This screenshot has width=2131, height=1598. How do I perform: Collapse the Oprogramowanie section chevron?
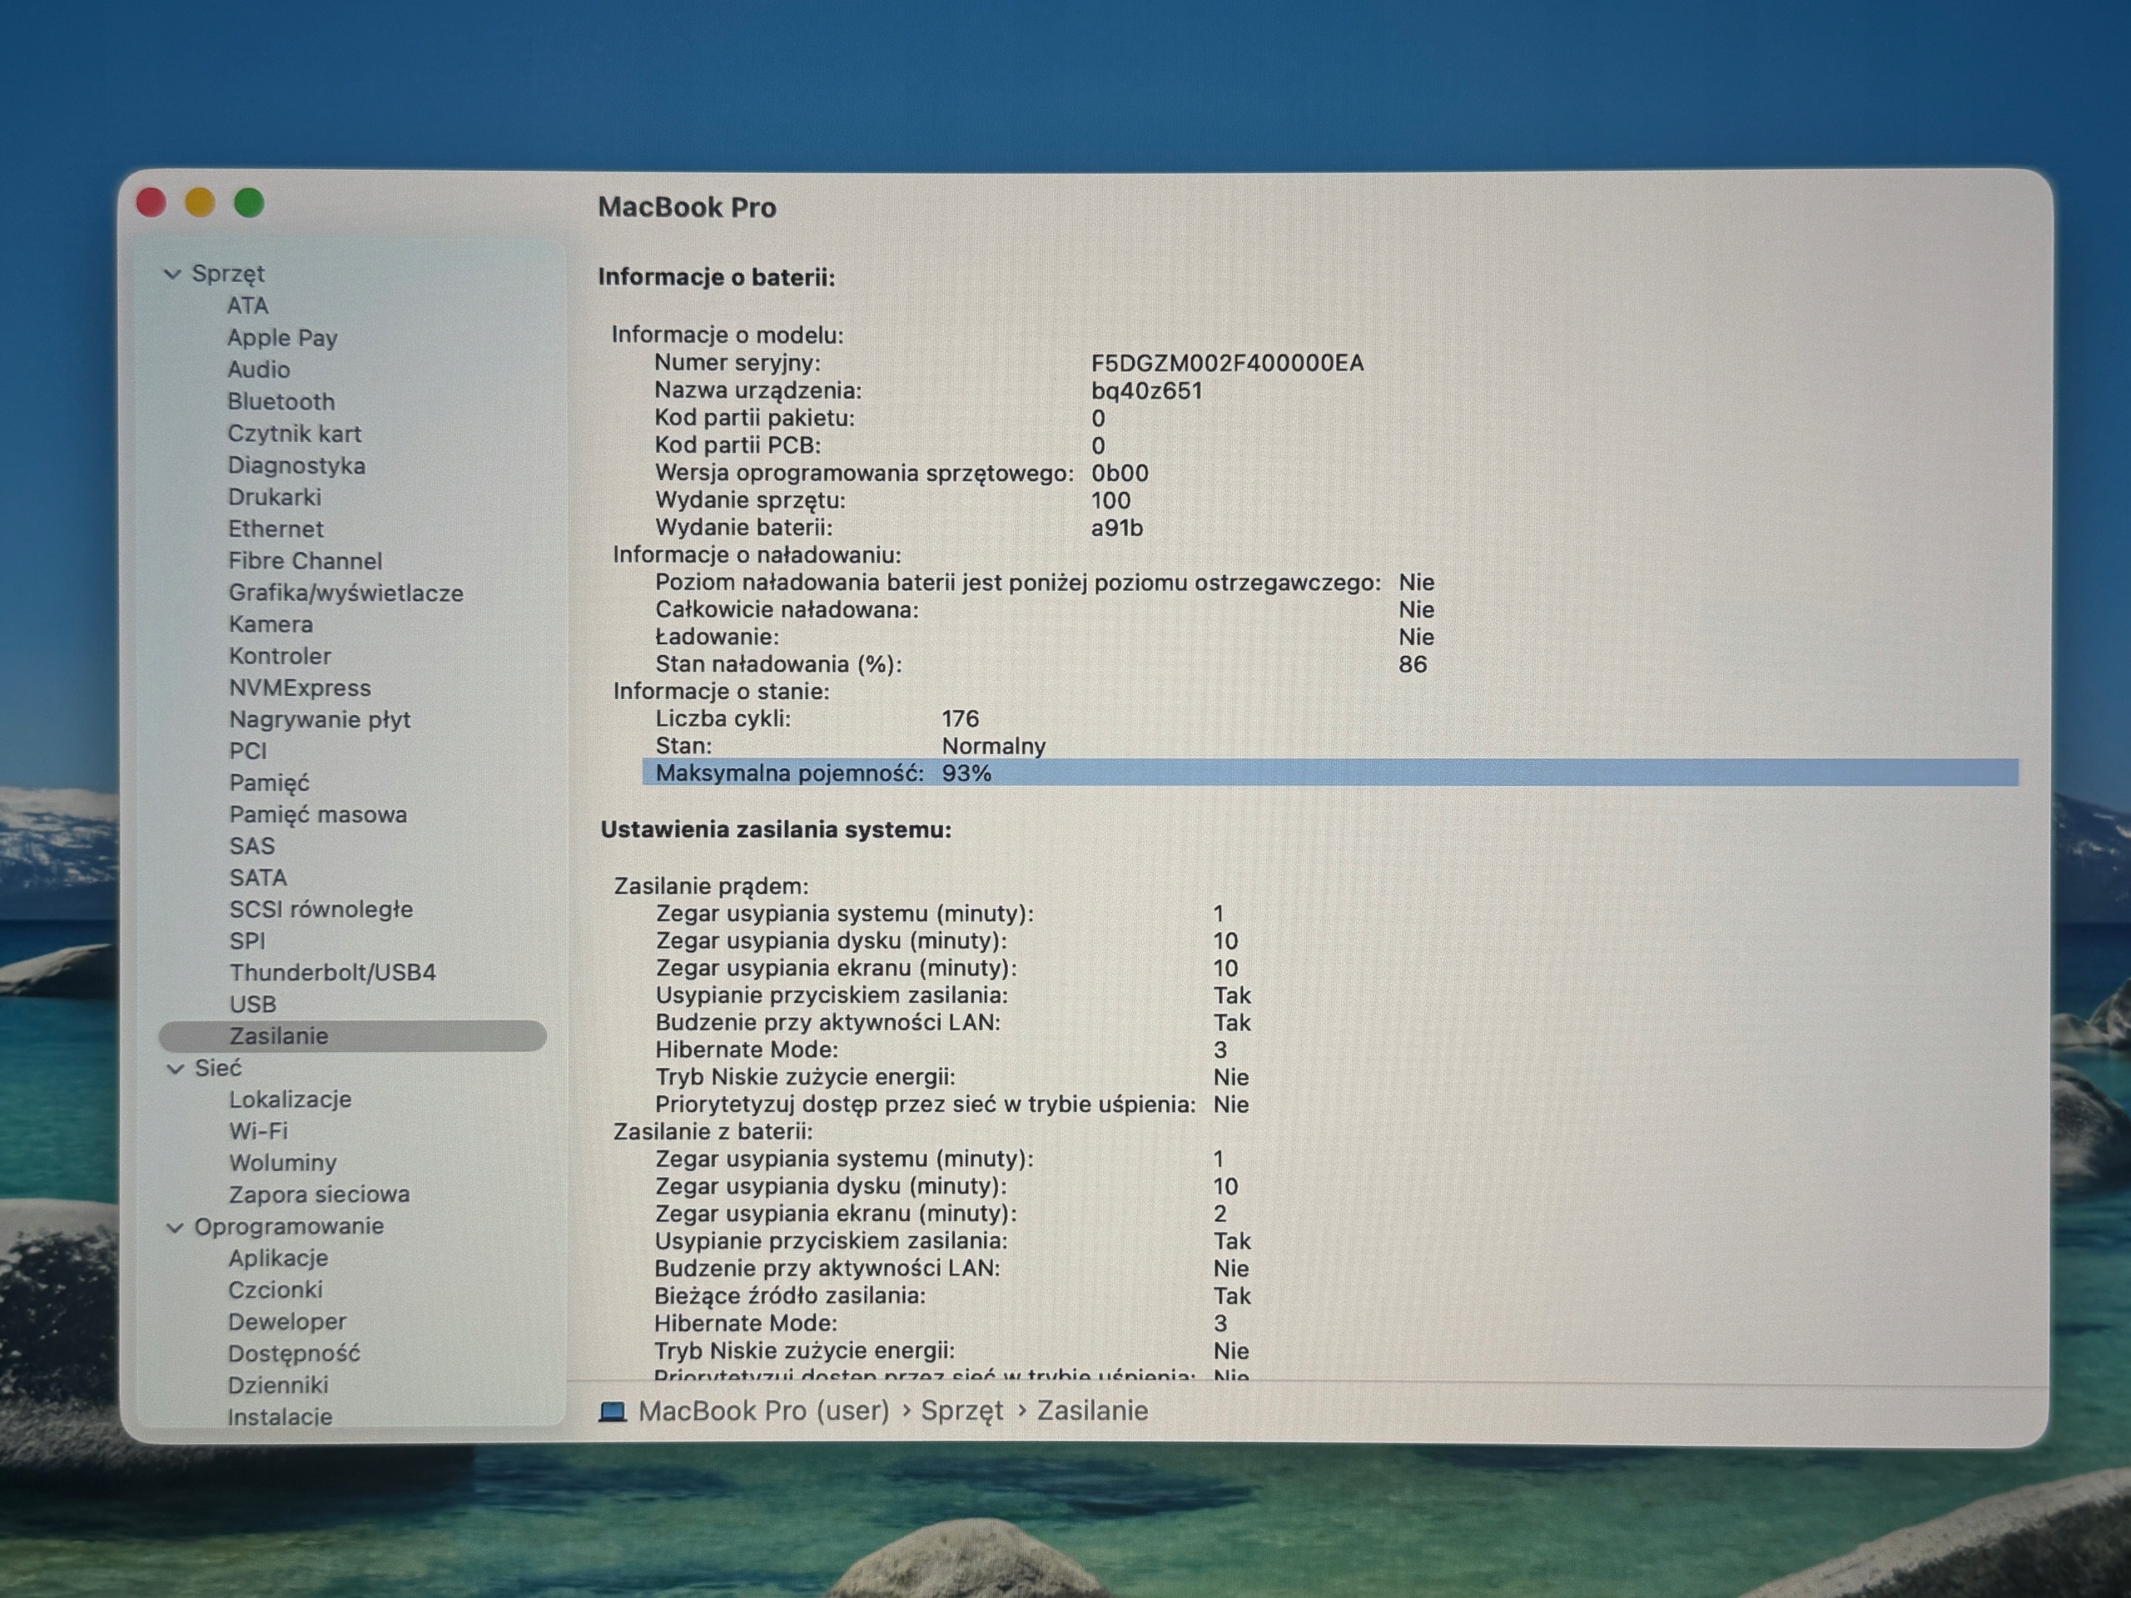[176, 1228]
